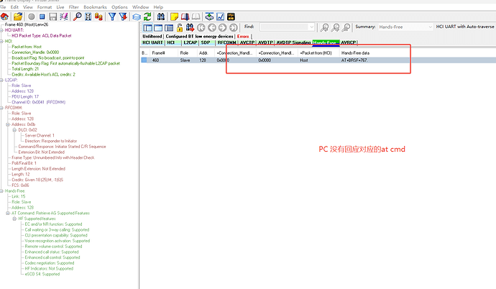
Task: Collapse the DLCI: 0x02 node
Action: tap(14, 130)
